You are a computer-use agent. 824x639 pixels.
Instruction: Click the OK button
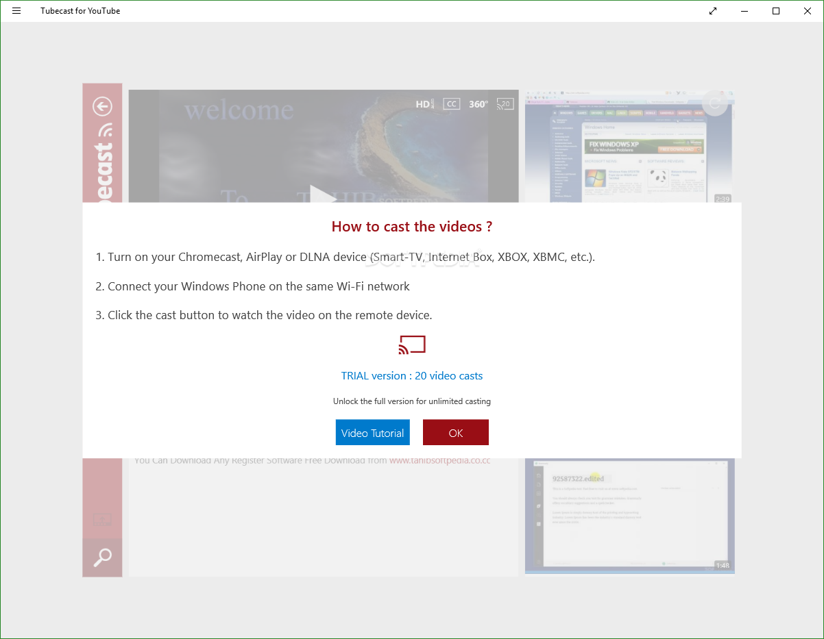(456, 433)
